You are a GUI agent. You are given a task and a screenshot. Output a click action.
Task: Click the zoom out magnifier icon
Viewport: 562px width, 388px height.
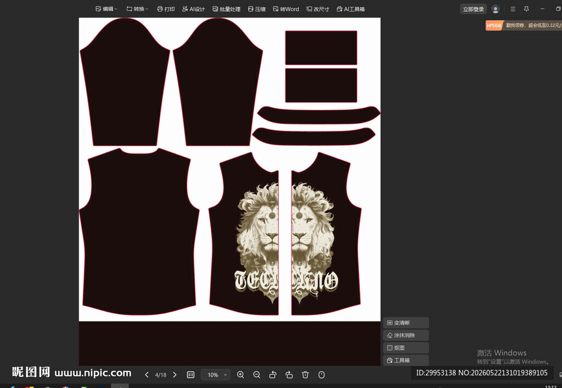[x=257, y=375]
